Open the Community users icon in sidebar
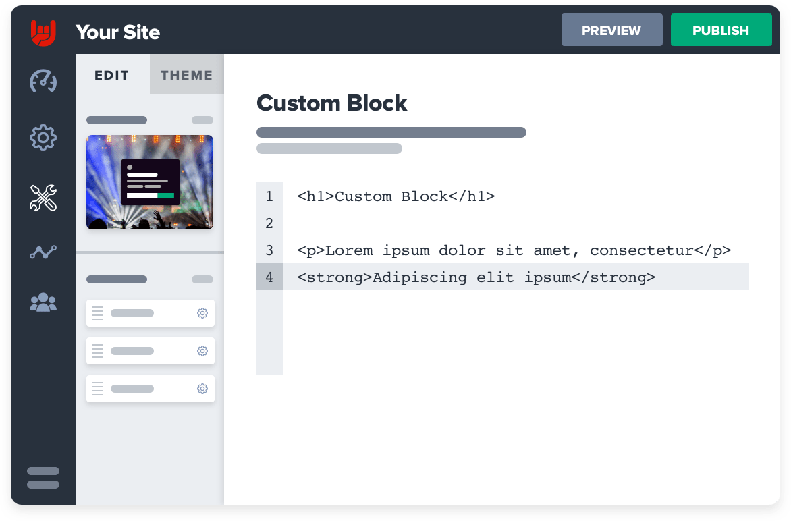Viewport: 791px width, 521px height. click(x=43, y=302)
